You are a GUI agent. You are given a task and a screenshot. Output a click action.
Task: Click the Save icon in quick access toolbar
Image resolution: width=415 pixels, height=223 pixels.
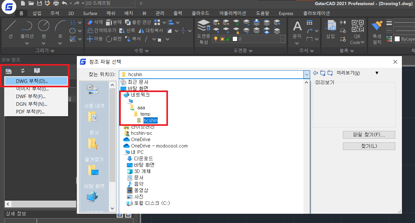(x=40, y=4)
